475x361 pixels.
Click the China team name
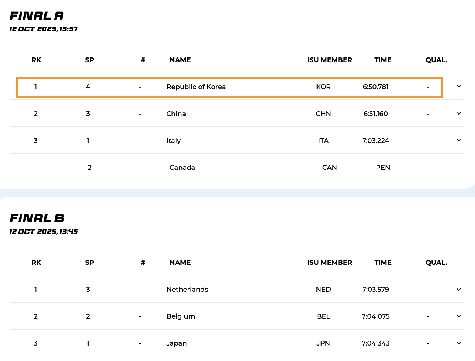[176, 114]
